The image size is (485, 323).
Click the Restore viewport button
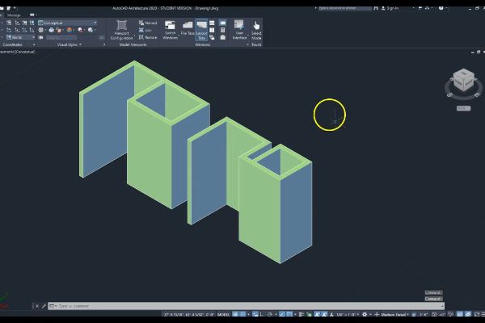[x=149, y=37]
